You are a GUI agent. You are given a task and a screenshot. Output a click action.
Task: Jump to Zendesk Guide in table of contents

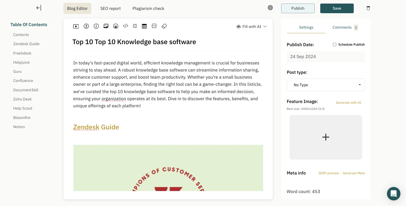26,44
